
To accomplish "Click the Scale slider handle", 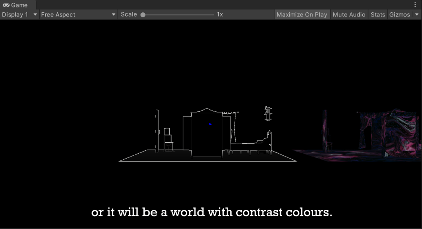I will click(x=143, y=15).
